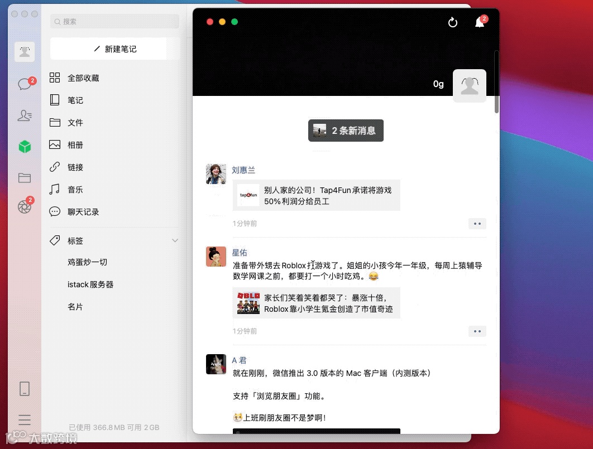Viewport: 593px width, 449px height.
Task: Click 刘惠兰's avatar
Action: point(216,174)
